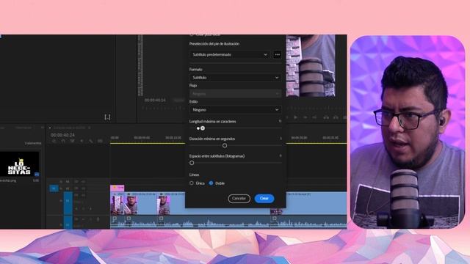470x264 pixels.
Task: Click the blue Crear button
Action: pyautogui.click(x=264, y=199)
